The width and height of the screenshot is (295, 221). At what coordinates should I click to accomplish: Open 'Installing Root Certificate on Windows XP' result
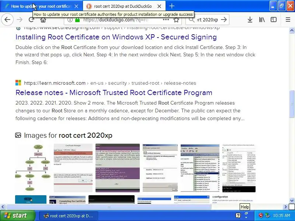coord(116,37)
